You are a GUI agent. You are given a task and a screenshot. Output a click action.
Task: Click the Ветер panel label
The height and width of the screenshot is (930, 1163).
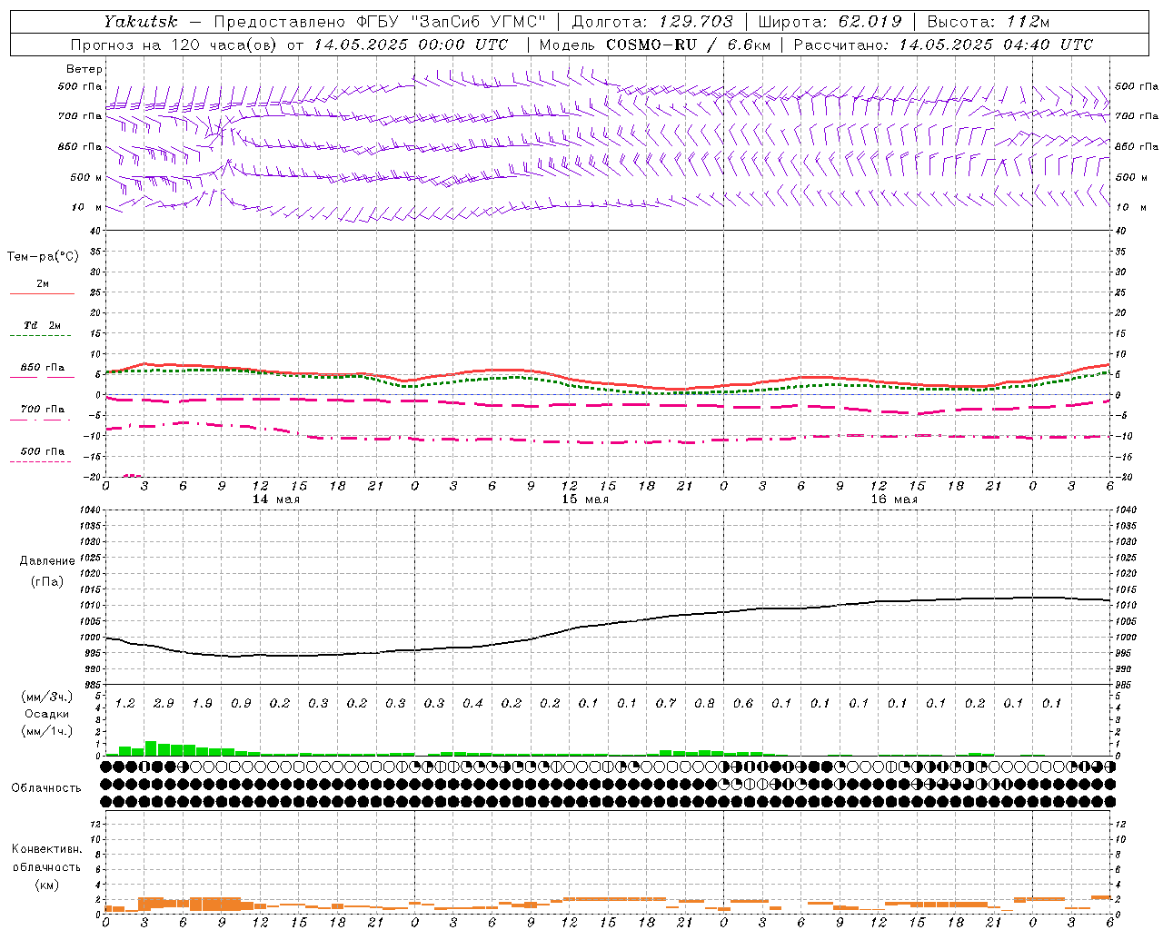click(x=84, y=69)
